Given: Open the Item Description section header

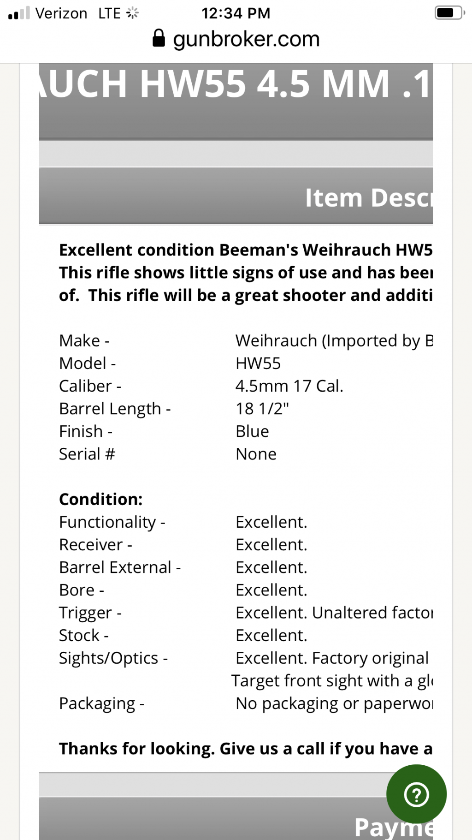Looking at the screenshot, I should tap(236, 196).
